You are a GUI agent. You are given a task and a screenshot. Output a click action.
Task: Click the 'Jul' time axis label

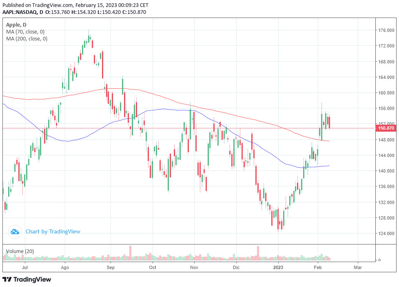[25, 267]
